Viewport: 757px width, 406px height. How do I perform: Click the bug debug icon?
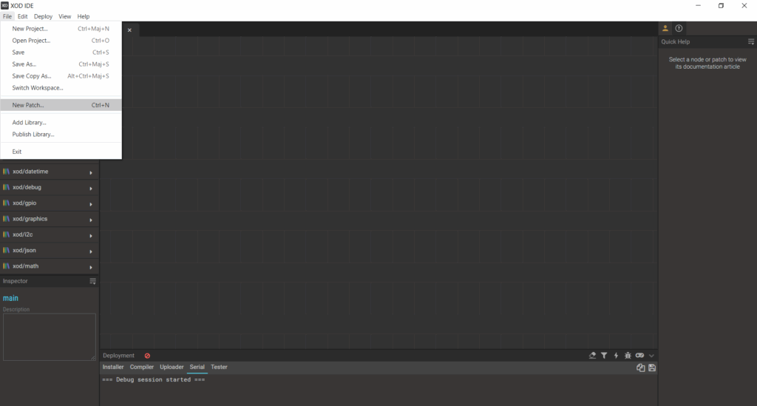pyautogui.click(x=628, y=355)
